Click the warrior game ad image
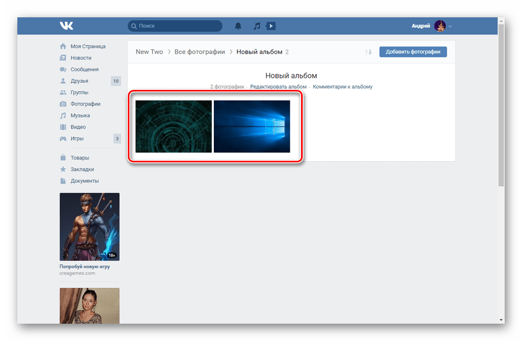Image resolution: width=522 pixels, height=341 pixels. tap(89, 227)
